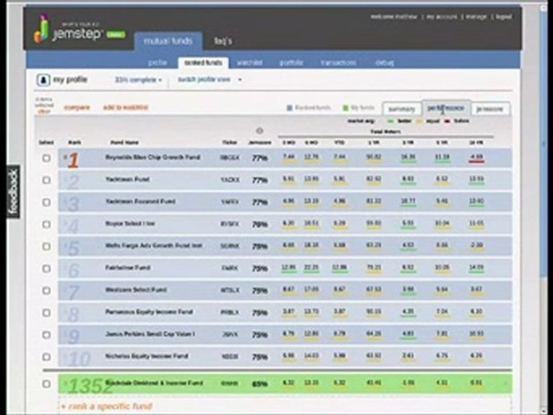553x415 pixels.
Task: Click the My funds green legend square
Action: tap(345, 108)
